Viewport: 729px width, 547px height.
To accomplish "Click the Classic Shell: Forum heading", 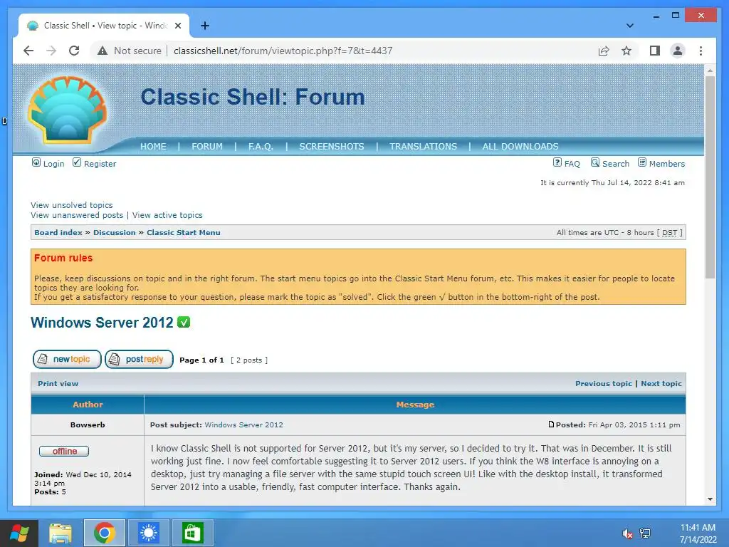I will pos(253,97).
